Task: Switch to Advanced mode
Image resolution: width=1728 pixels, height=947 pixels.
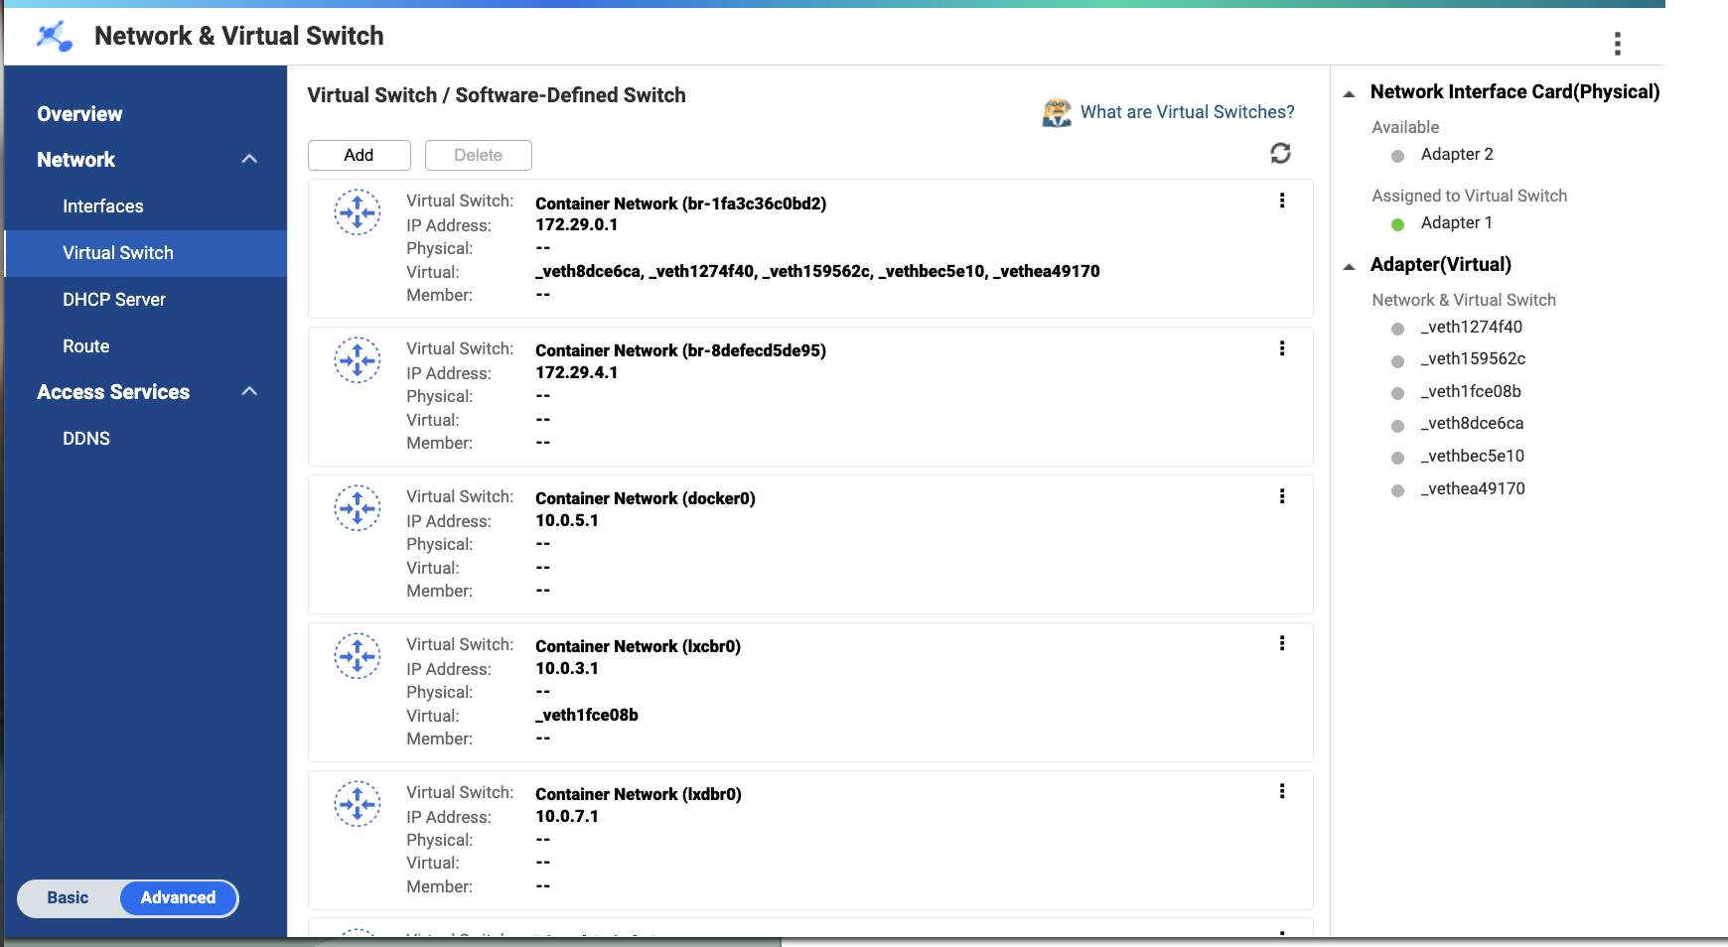Action: [178, 897]
